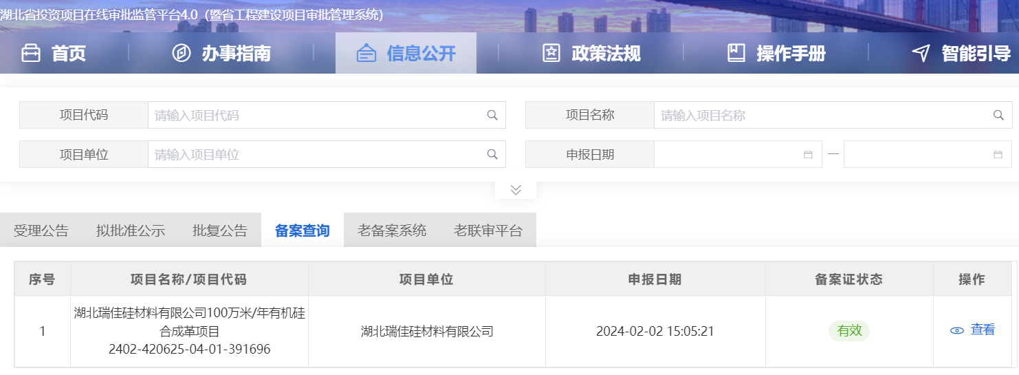Switch to the 受理公告 tab
Screen dimensions: 1019x375
41,231
